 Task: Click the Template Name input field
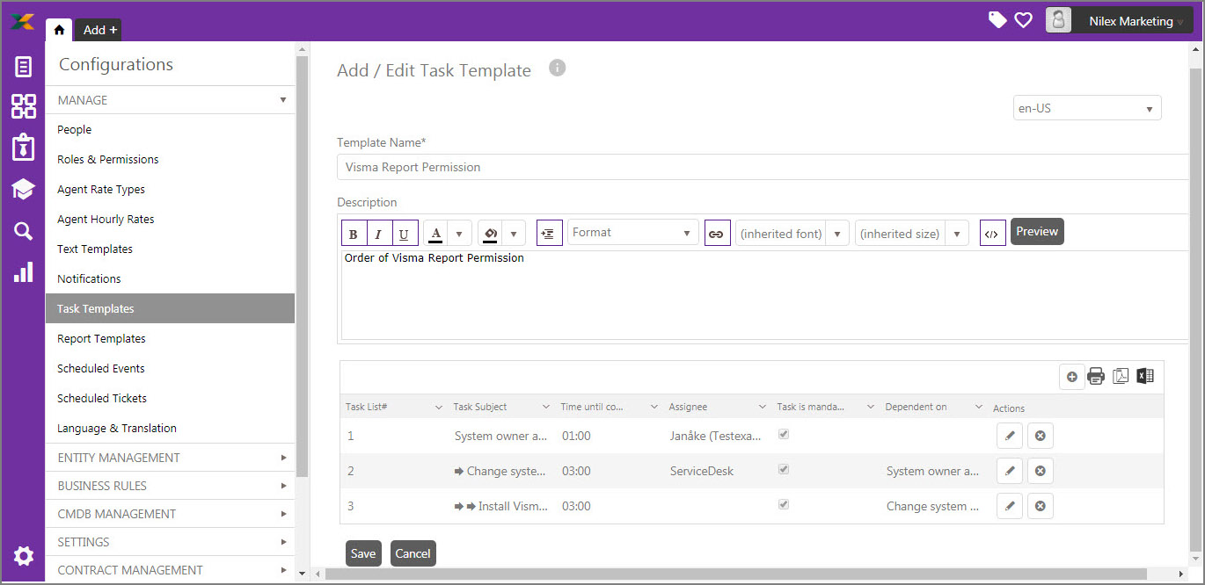click(763, 167)
